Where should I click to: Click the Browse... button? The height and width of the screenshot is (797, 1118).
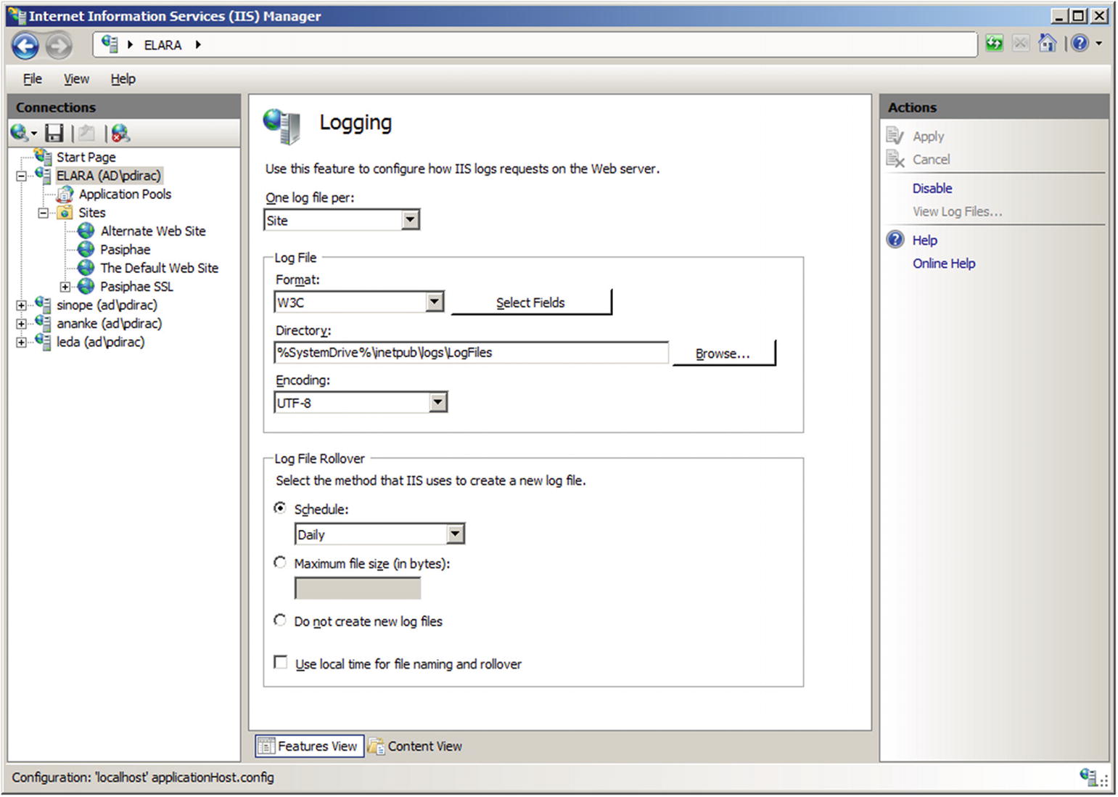[x=723, y=353]
